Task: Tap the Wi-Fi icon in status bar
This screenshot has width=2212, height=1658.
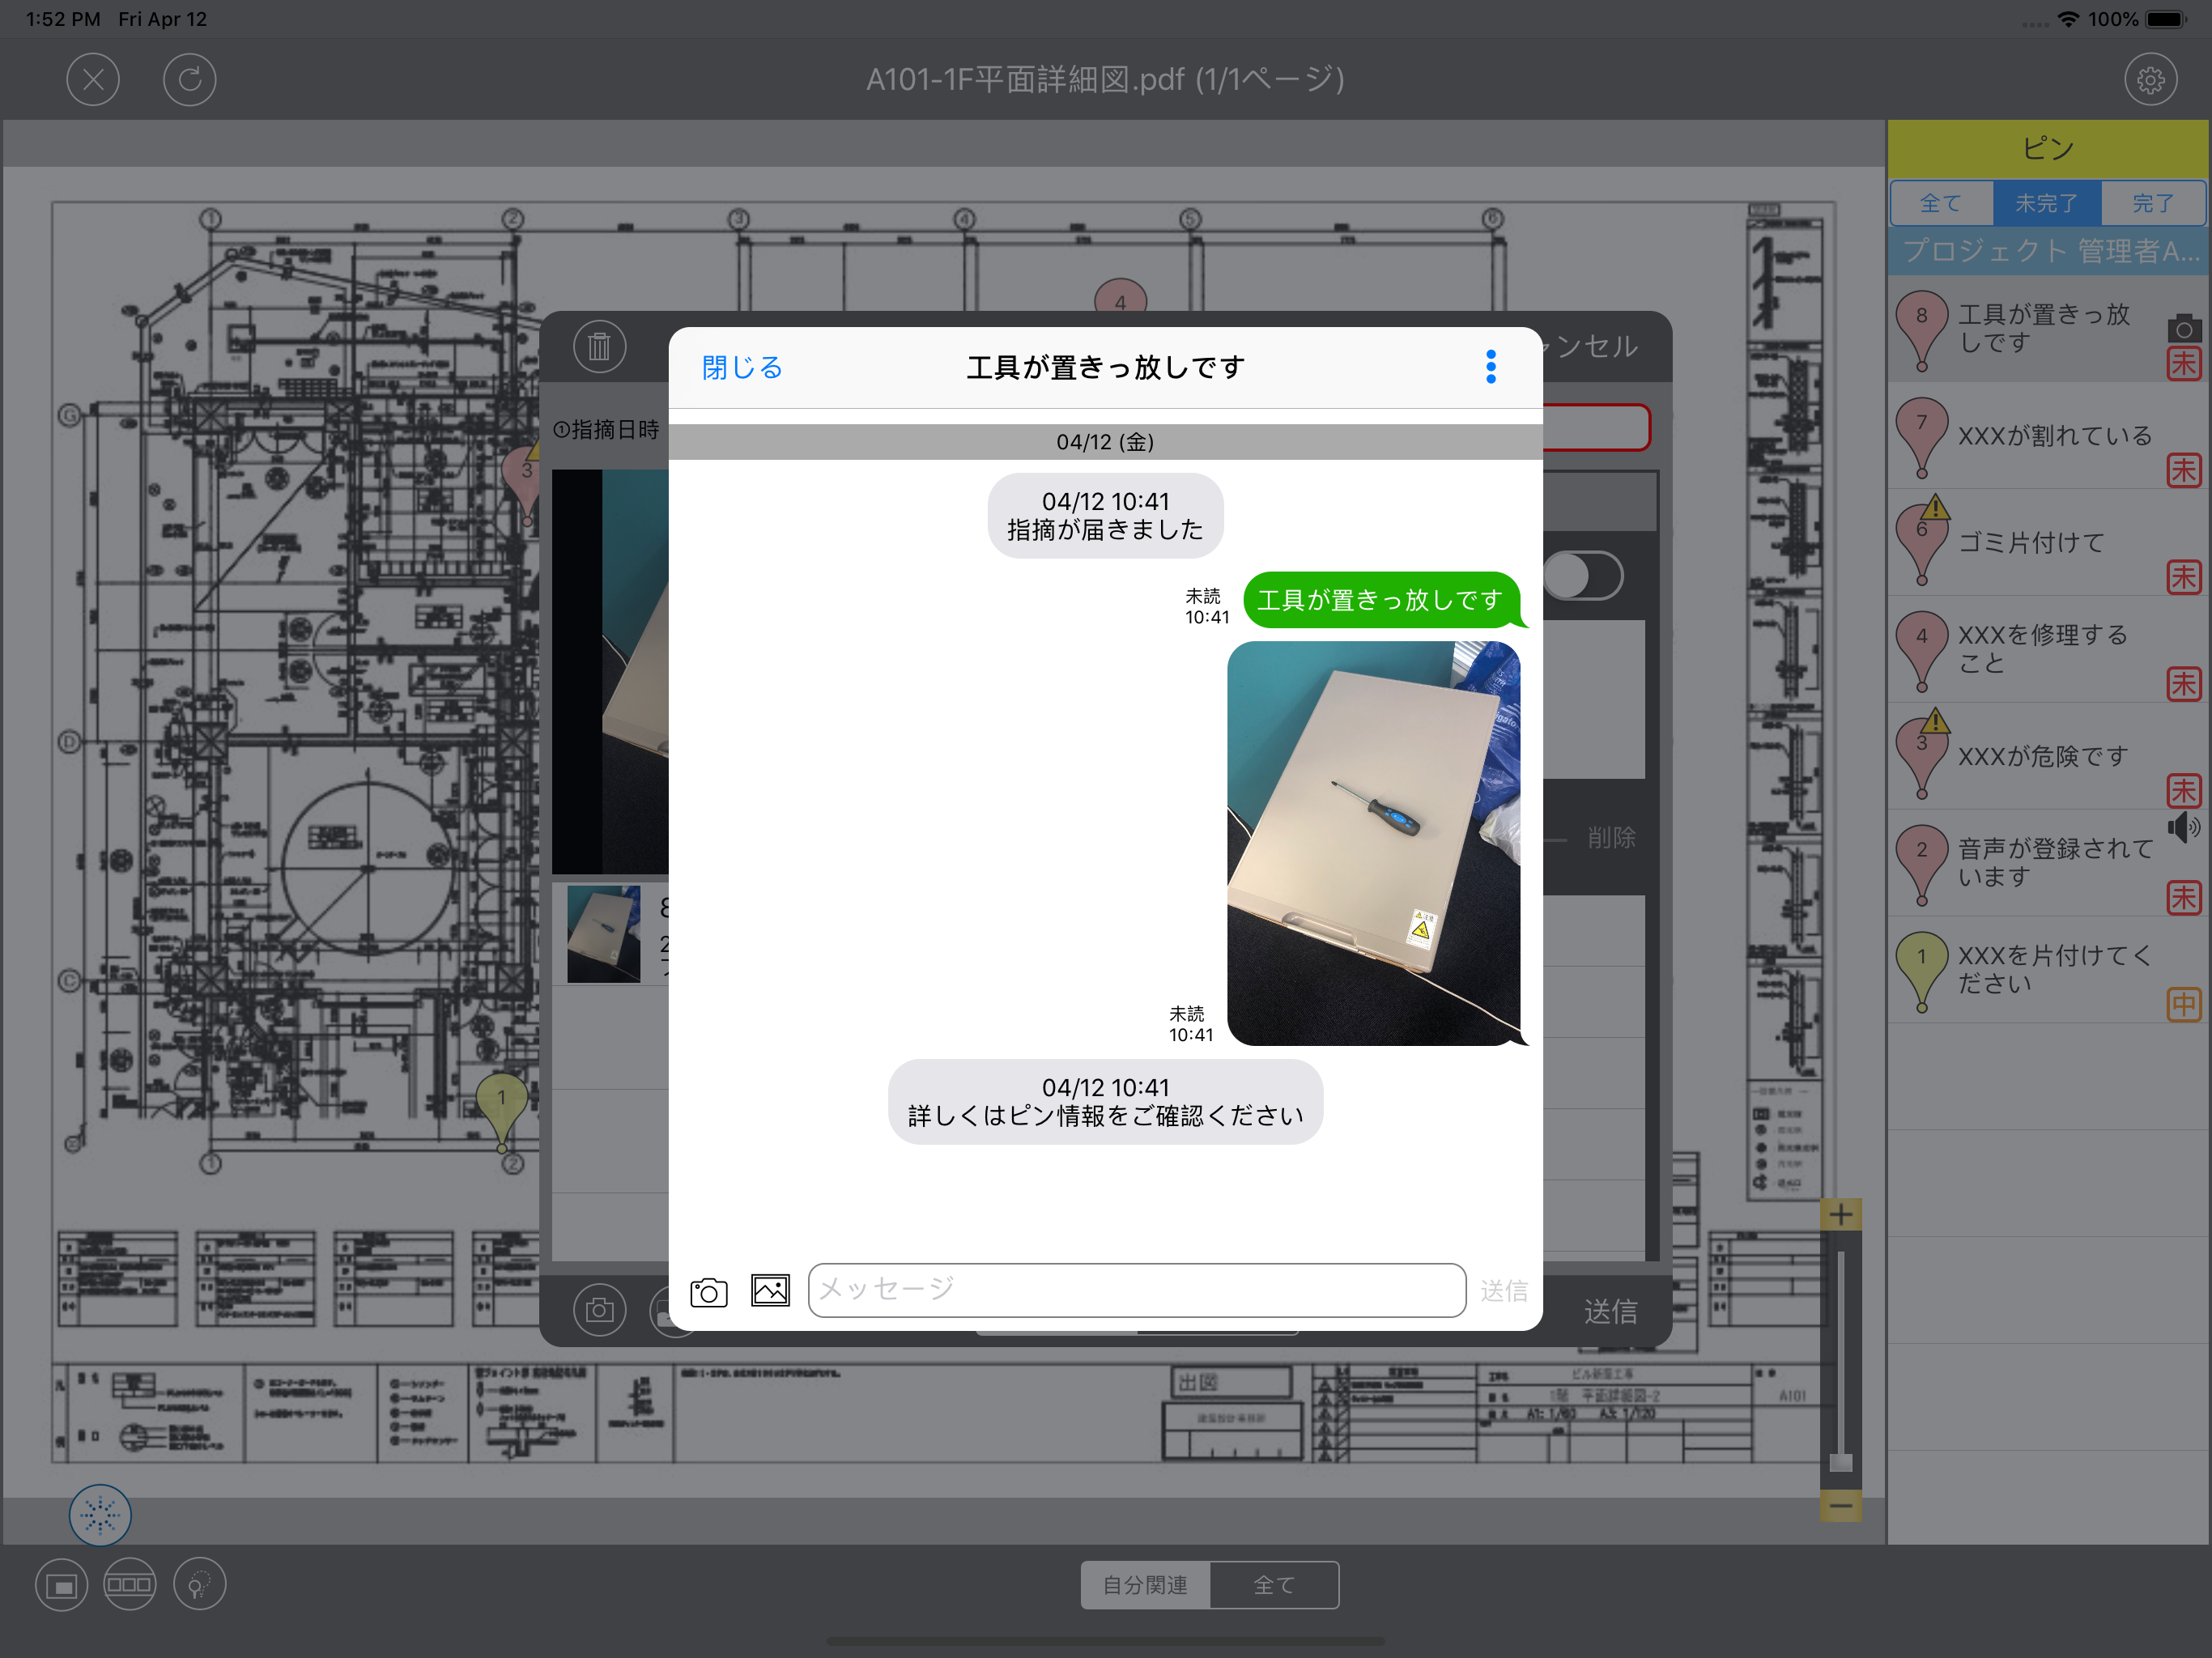Action: coord(2068,19)
